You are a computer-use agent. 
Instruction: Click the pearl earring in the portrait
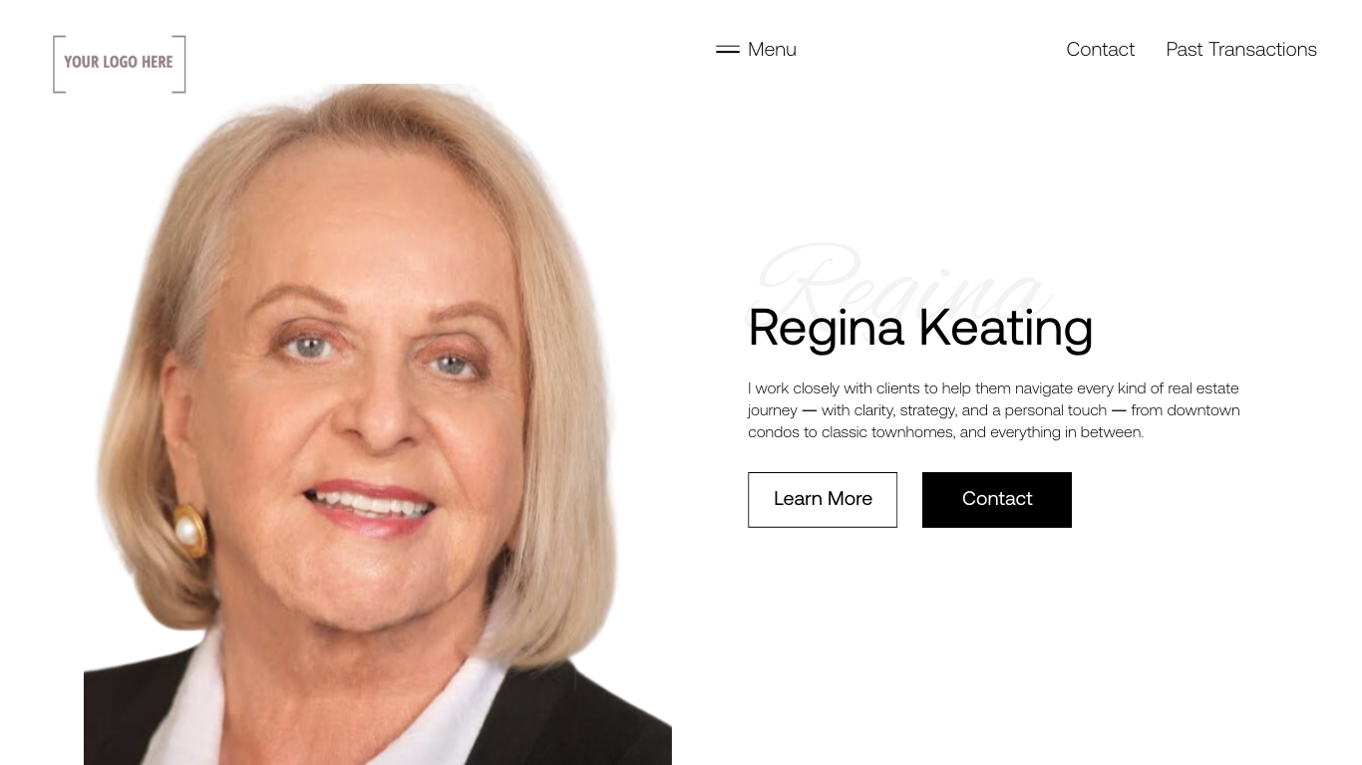[187, 529]
